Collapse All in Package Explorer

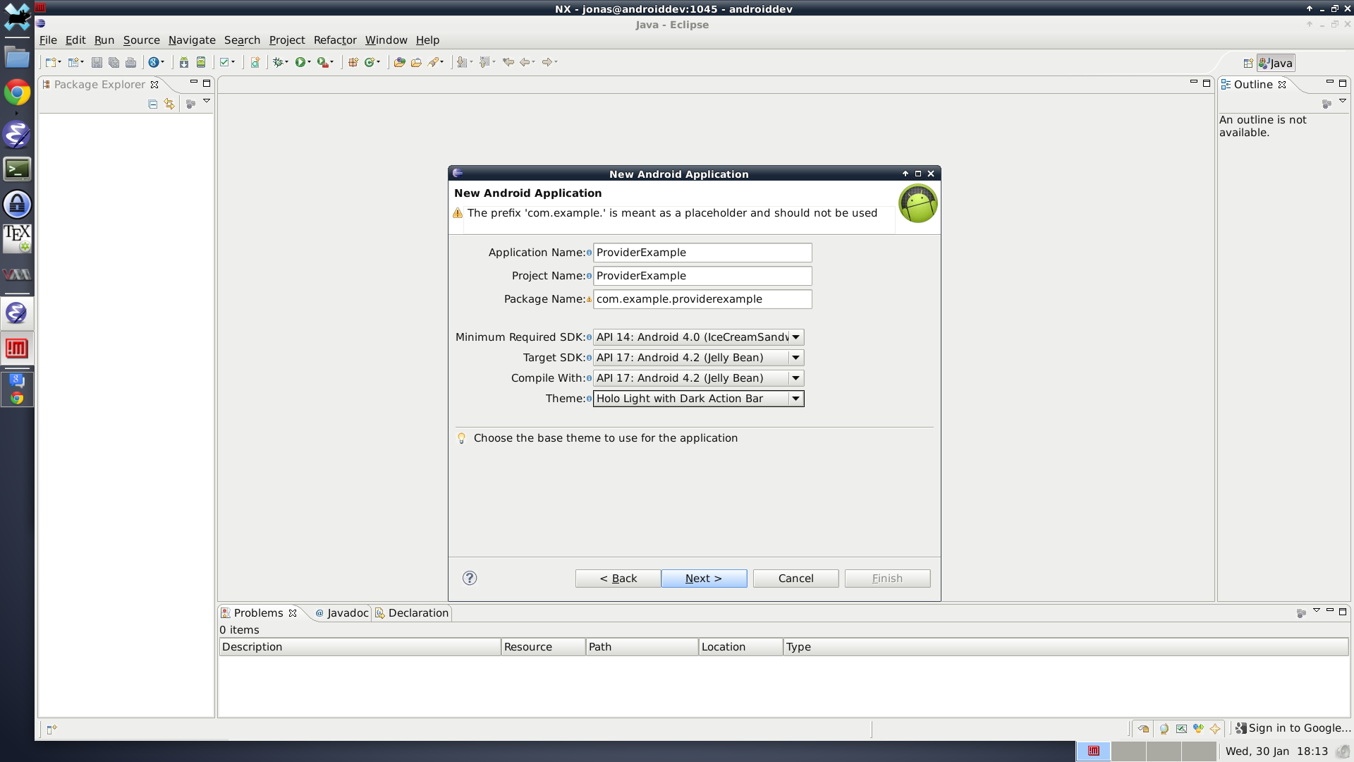pos(152,104)
